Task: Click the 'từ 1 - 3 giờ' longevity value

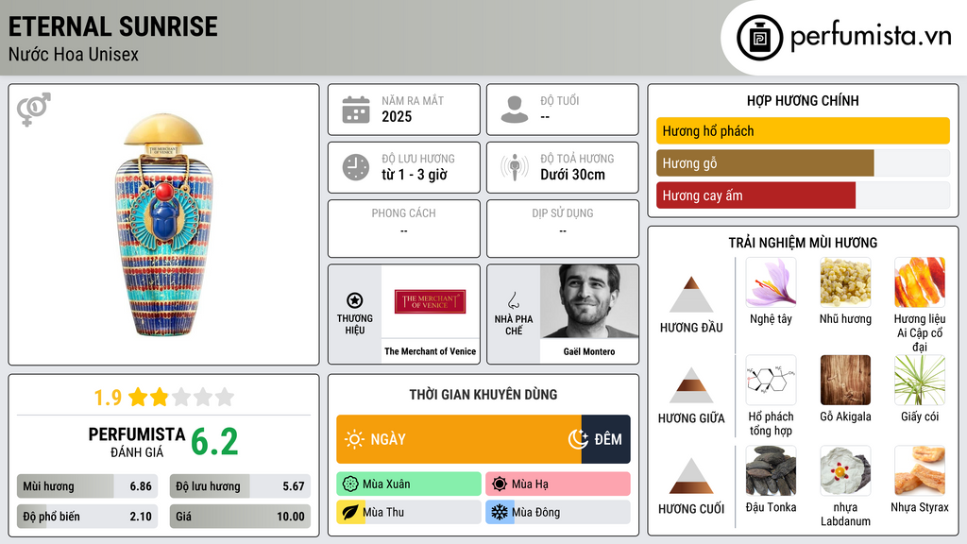Action: [415, 175]
